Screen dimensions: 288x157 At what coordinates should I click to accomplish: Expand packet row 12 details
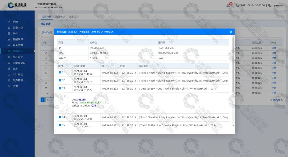pos(60,80)
